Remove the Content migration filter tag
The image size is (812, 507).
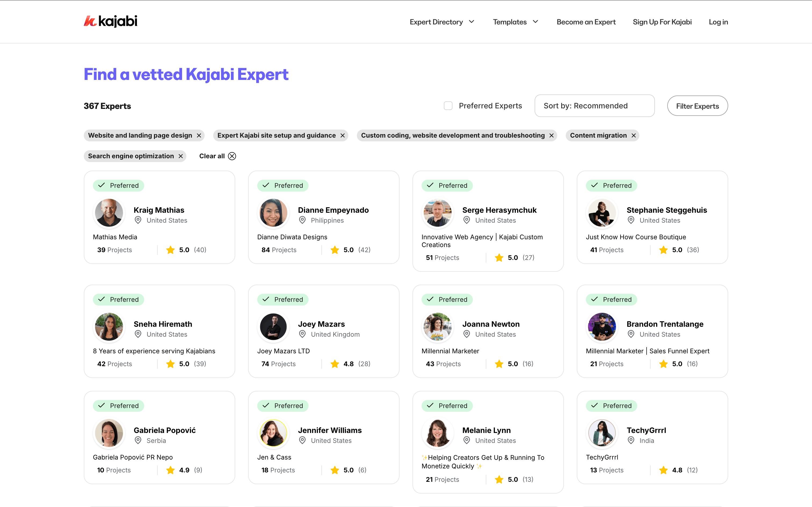(633, 135)
